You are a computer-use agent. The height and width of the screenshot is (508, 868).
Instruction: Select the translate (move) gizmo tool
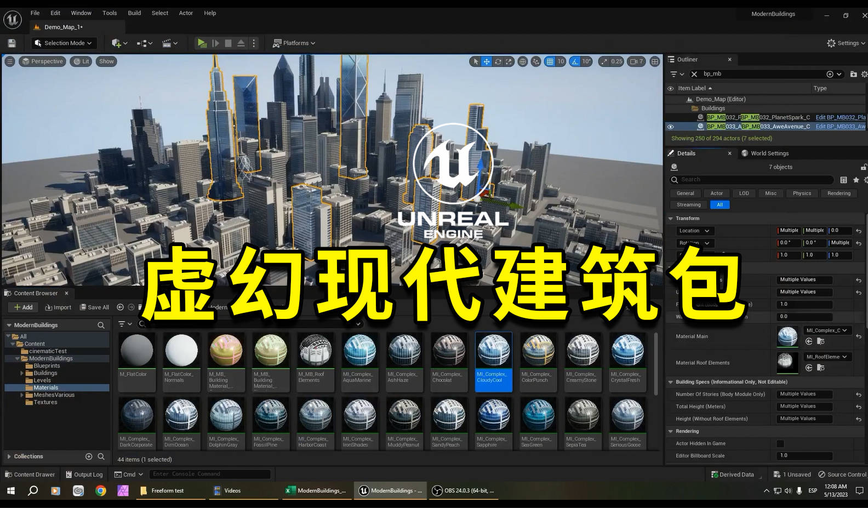(487, 62)
